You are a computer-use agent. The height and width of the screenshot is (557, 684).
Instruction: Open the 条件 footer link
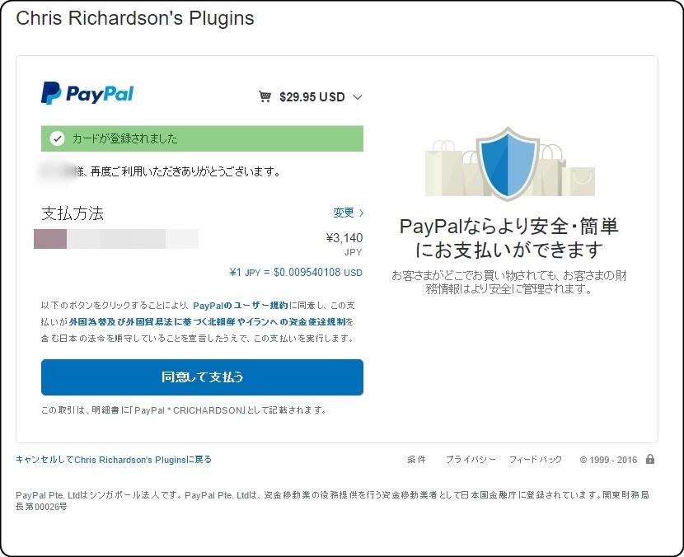click(416, 459)
